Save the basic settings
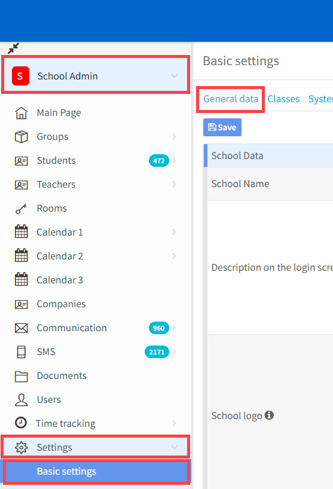The width and height of the screenshot is (333, 489). click(x=222, y=127)
